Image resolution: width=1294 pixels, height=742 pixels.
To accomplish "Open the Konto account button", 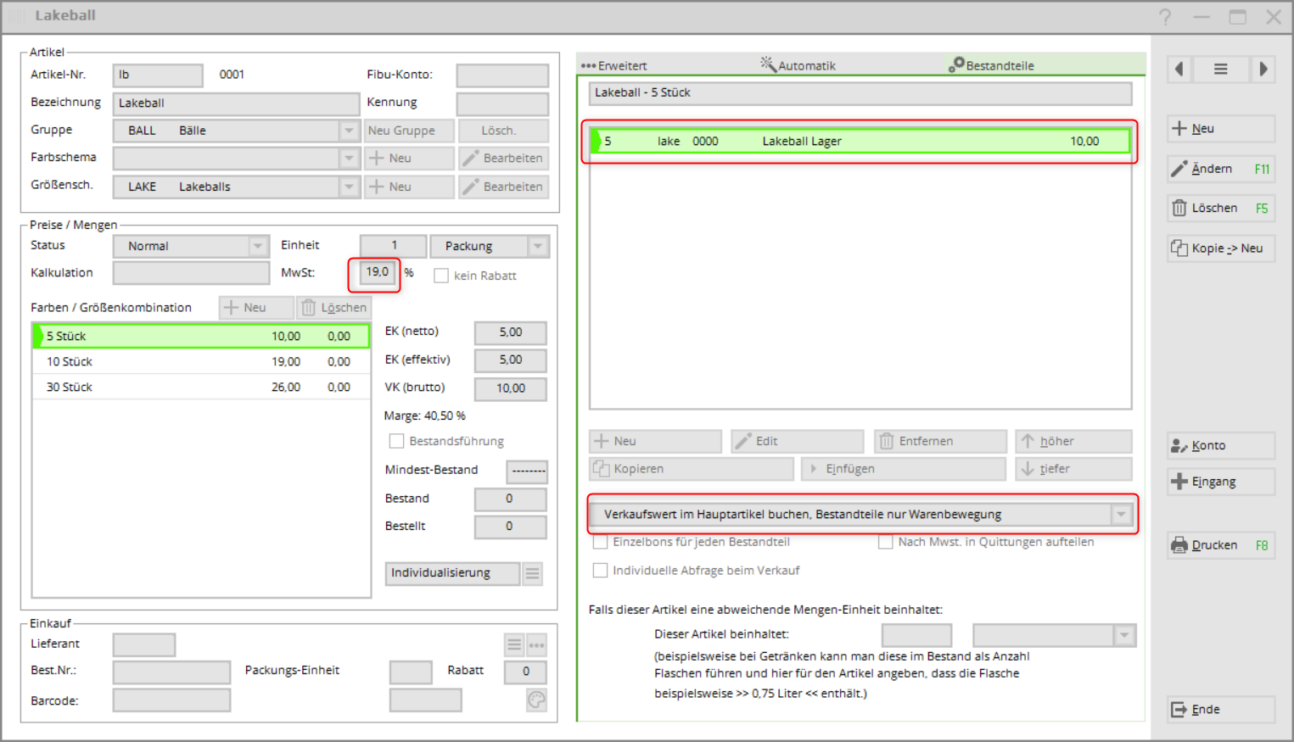I will (x=1220, y=446).
